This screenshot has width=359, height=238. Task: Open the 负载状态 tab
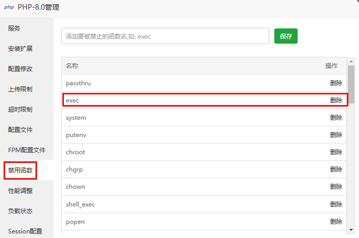20,211
